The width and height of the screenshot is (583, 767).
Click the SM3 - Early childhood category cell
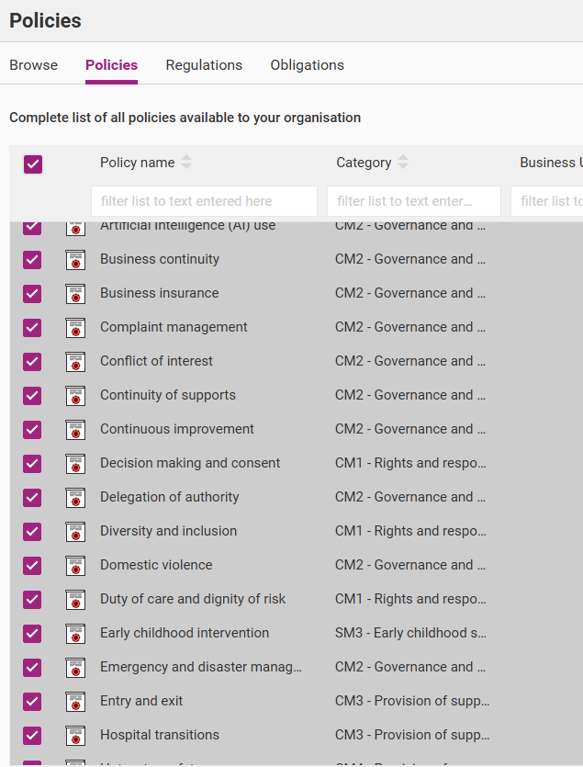(410, 633)
